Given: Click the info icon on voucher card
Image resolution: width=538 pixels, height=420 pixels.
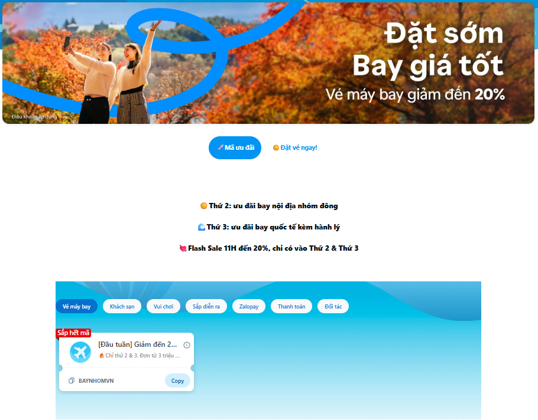Looking at the screenshot, I should pyautogui.click(x=187, y=345).
